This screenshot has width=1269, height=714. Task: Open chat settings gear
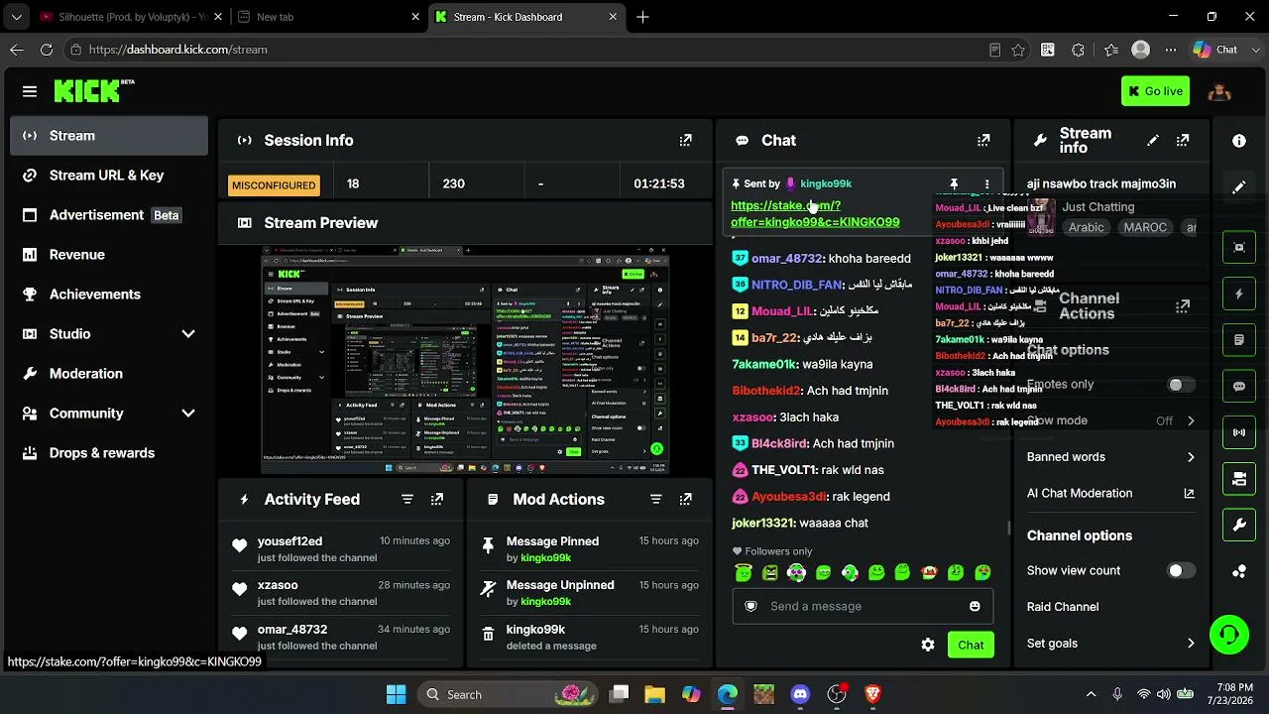click(x=928, y=645)
